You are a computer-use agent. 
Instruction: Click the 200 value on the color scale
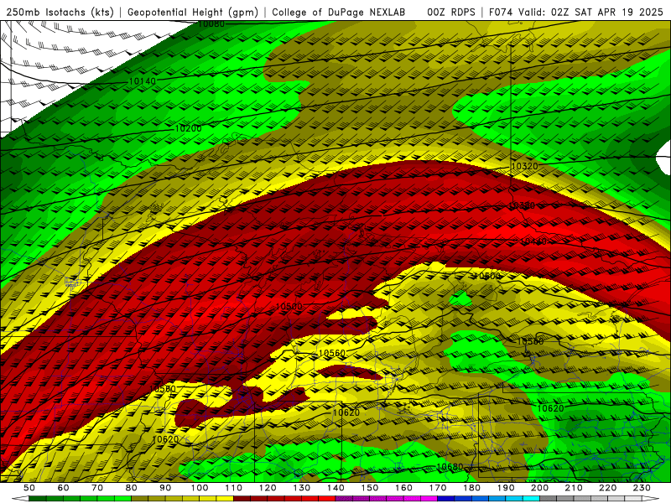(x=539, y=488)
